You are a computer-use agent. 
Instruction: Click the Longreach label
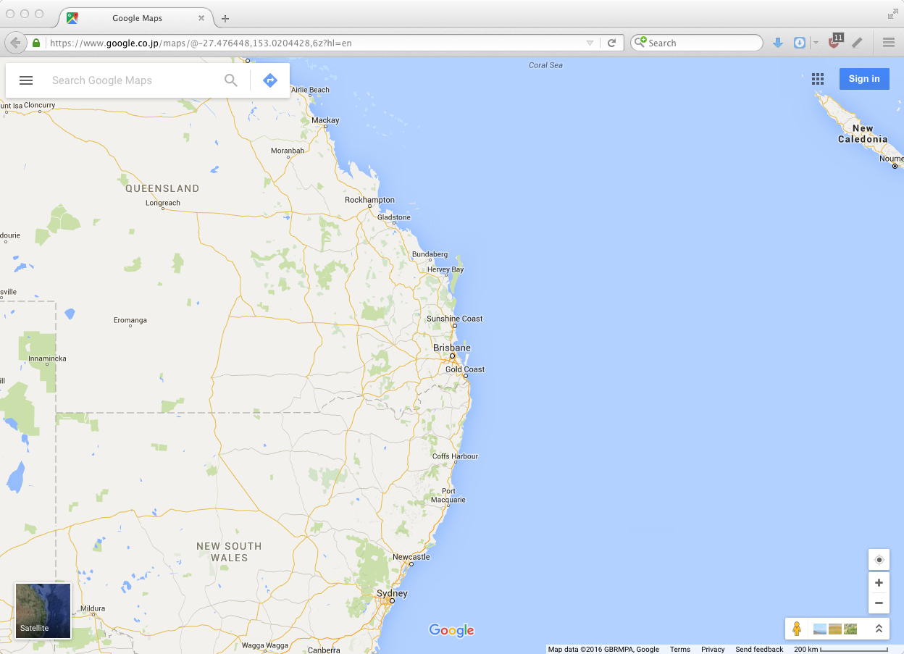[x=162, y=203]
